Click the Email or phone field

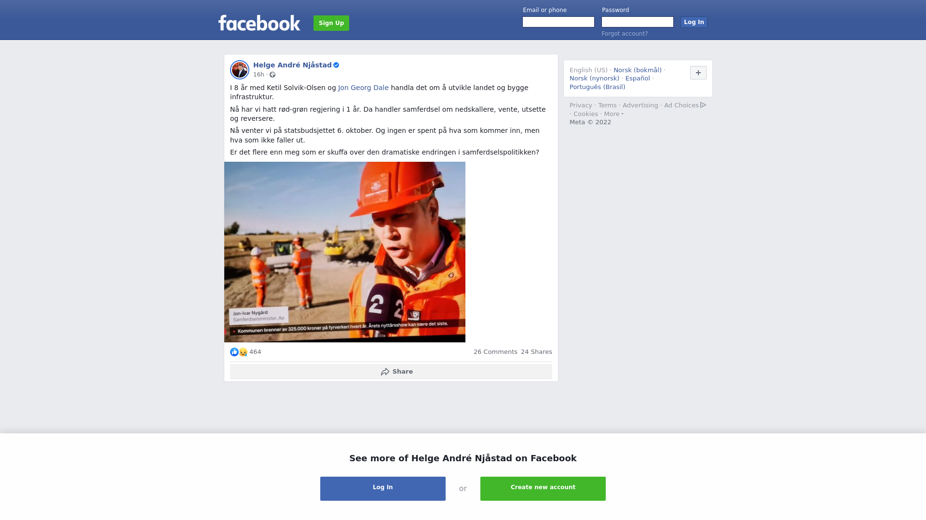coord(558,22)
